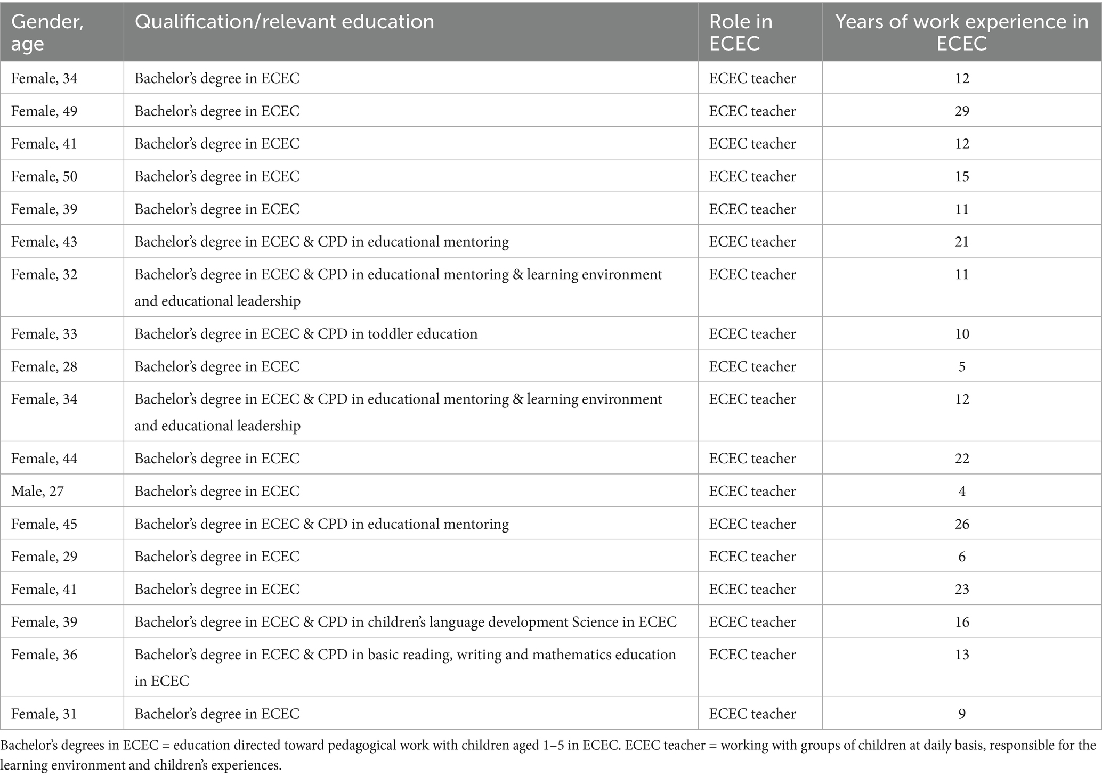Click the experience value 9 in last row
This screenshot has height=777, width=1102.
[x=961, y=714]
